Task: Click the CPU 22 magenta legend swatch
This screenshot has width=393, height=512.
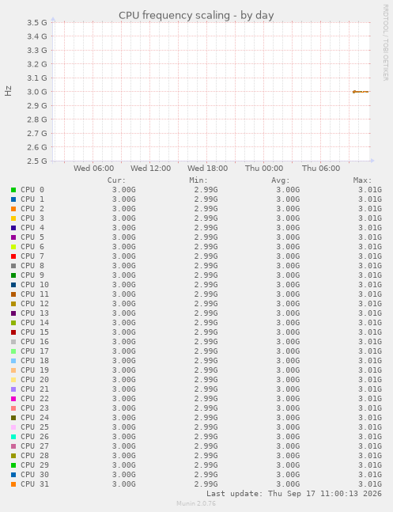Action: coord(13,399)
